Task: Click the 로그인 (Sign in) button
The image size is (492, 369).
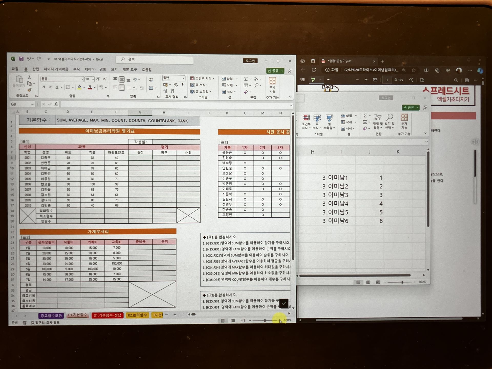Action: [250, 61]
